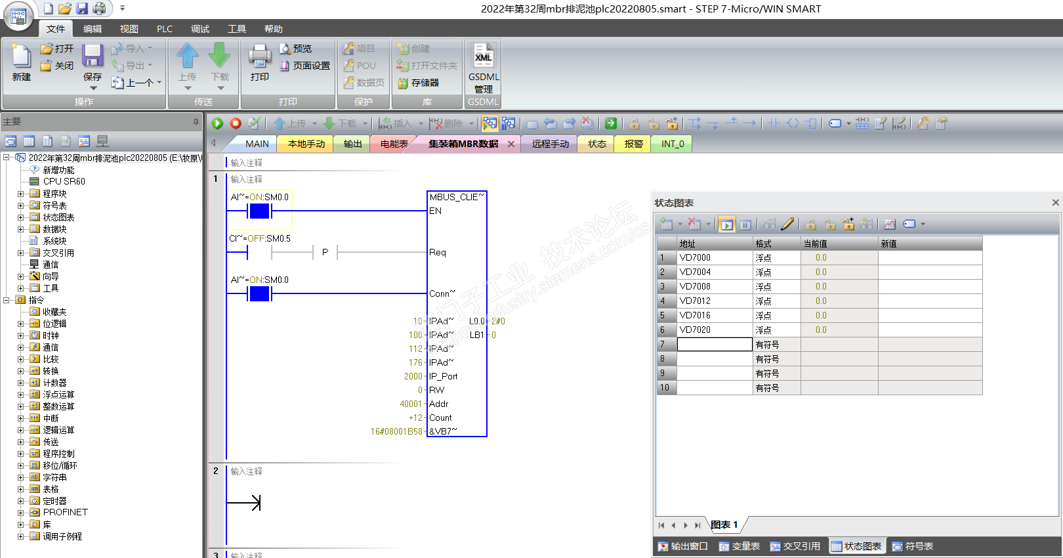Click the Close (关闭) project button

coord(57,66)
